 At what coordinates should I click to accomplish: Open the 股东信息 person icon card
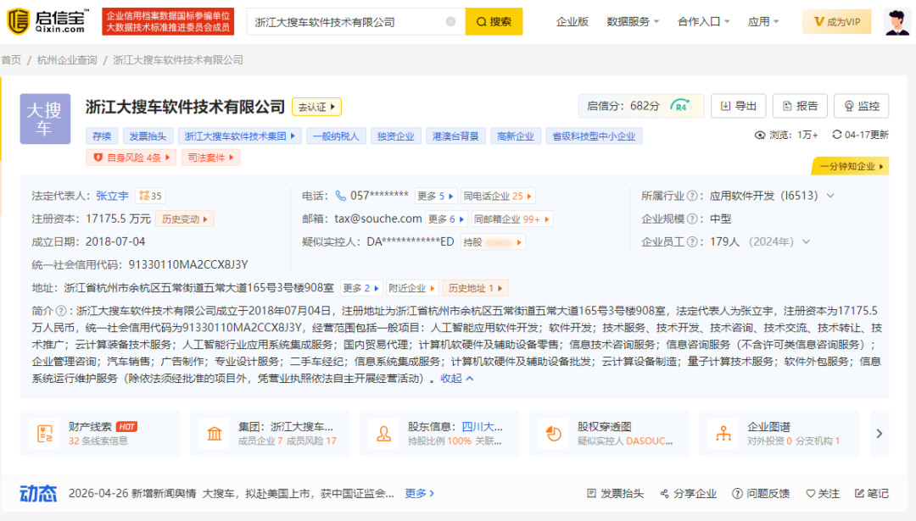point(384,434)
